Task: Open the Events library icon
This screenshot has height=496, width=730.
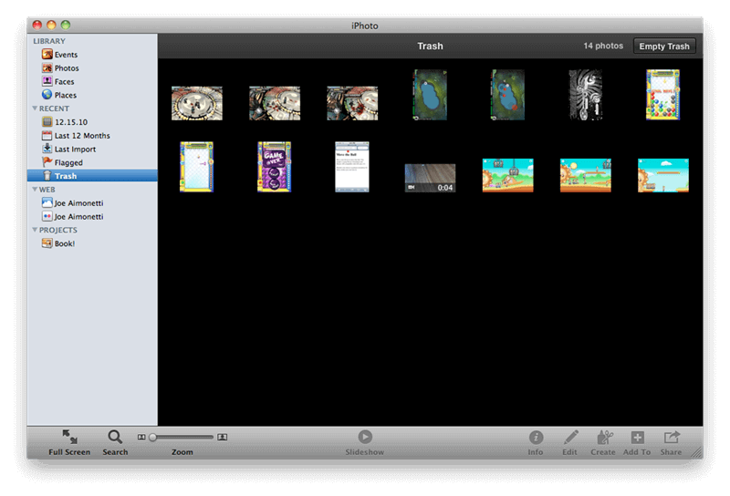Action: (x=47, y=55)
